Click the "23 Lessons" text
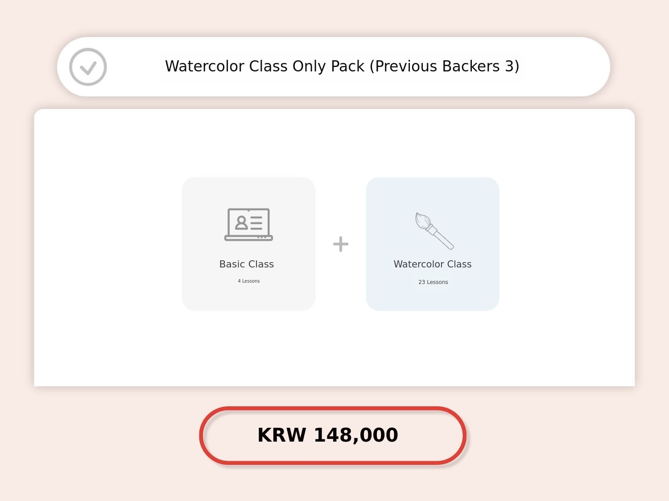 [433, 282]
